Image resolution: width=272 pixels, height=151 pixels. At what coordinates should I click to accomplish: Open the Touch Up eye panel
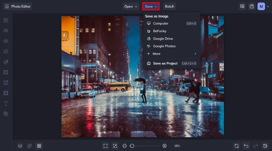click(x=6, y=41)
